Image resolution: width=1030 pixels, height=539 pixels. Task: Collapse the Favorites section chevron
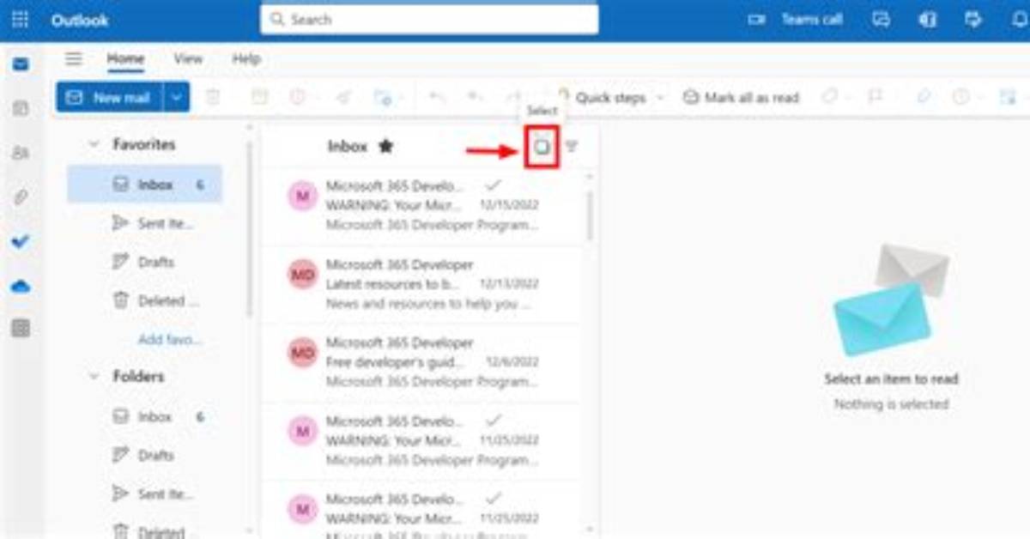[94, 145]
